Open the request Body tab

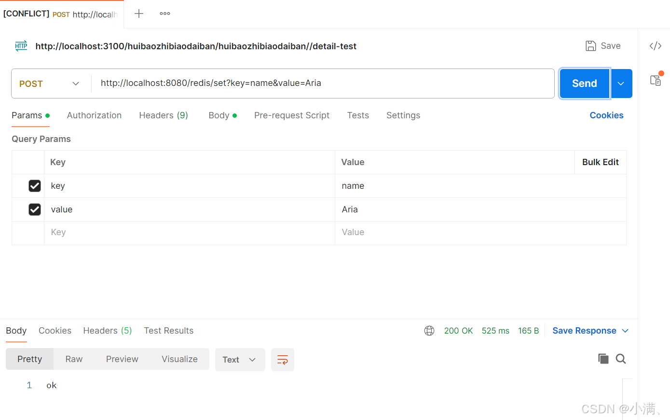(x=222, y=115)
